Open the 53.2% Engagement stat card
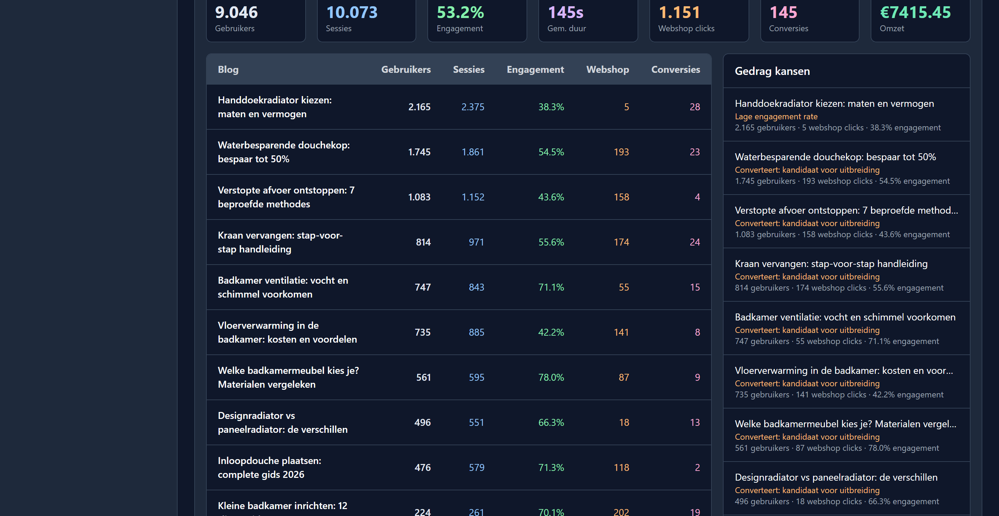Screen dimensions: 999x516 (x=477, y=20)
